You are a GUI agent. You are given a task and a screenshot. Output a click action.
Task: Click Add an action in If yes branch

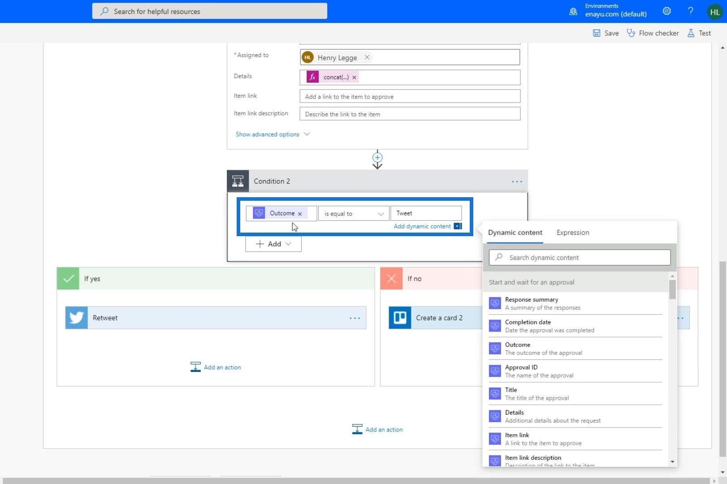[x=216, y=367]
